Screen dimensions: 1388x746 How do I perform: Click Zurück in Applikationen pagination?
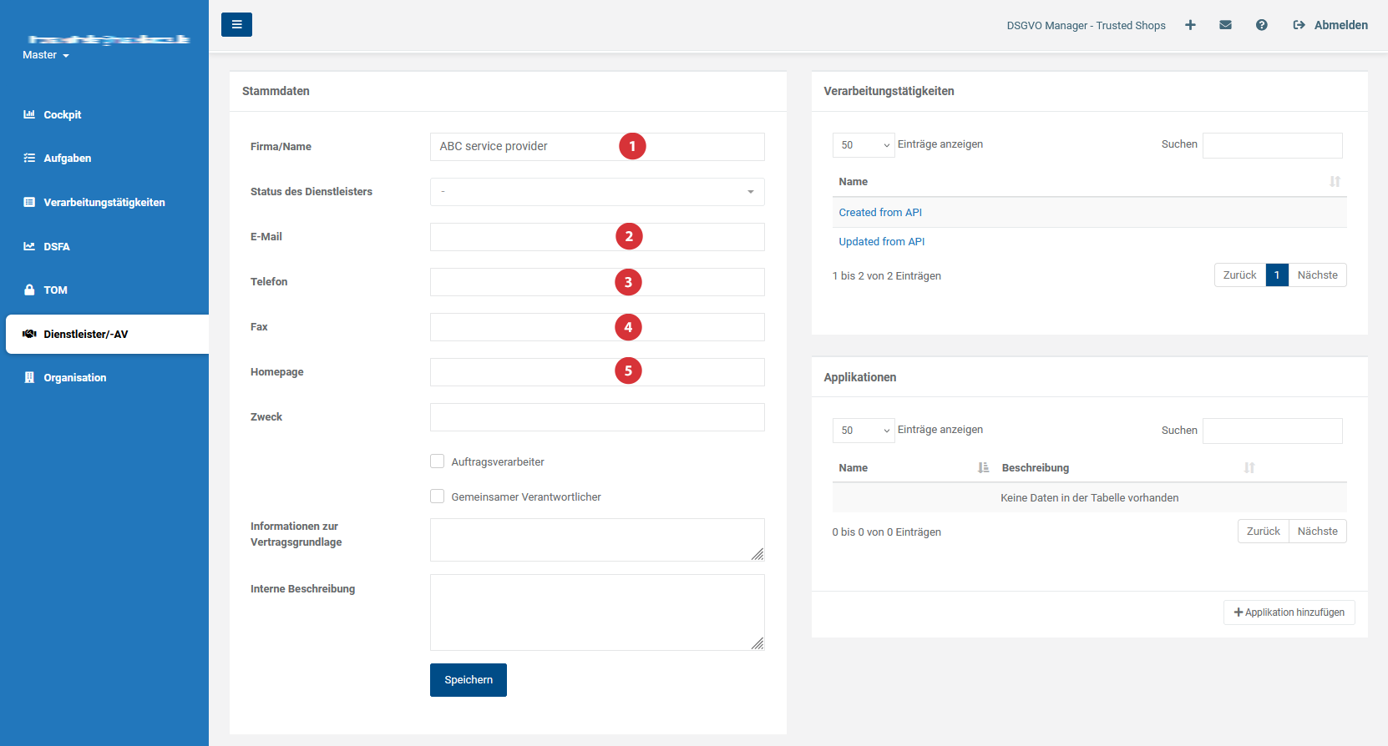(x=1263, y=532)
